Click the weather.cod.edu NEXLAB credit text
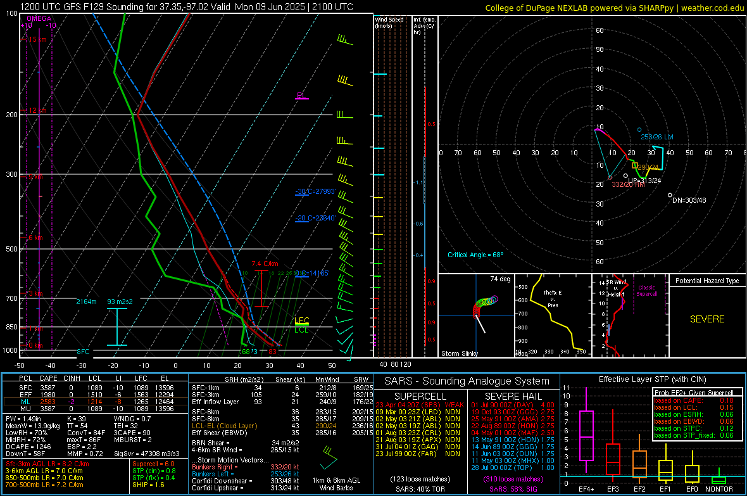The image size is (747, 496). click(x=614, y=8)
